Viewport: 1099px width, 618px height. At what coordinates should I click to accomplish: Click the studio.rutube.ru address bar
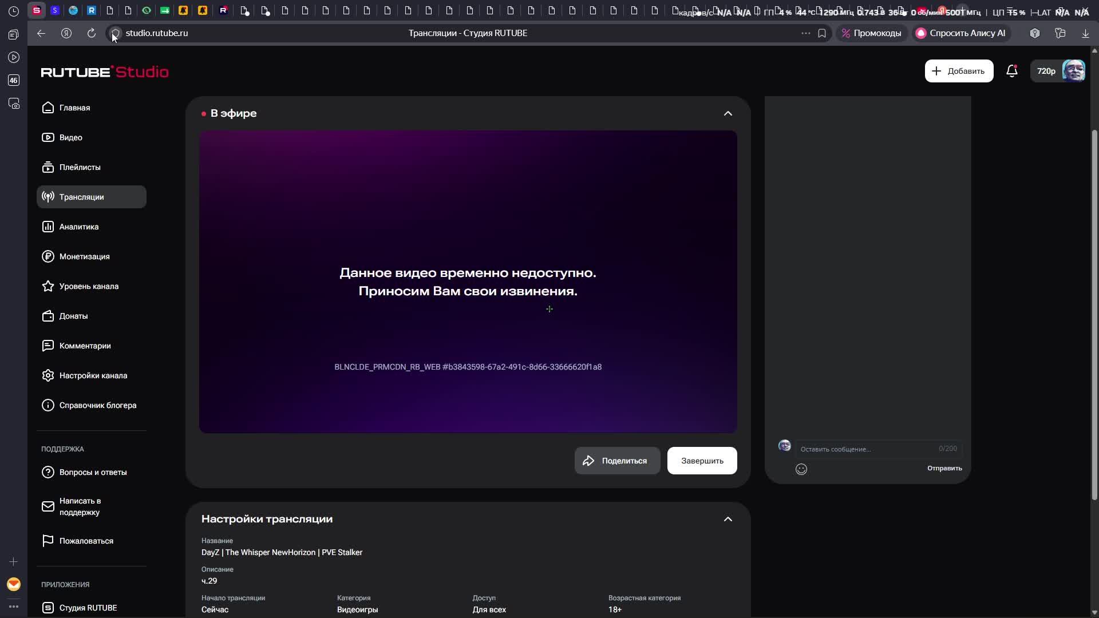click(x=157, y=33)
